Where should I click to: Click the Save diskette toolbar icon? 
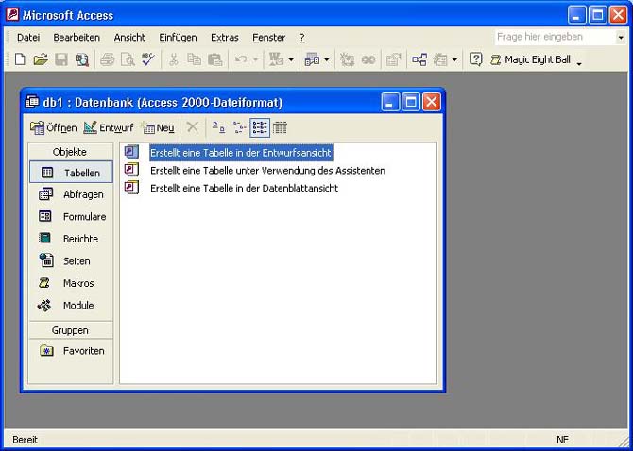(x=61, y=59)
